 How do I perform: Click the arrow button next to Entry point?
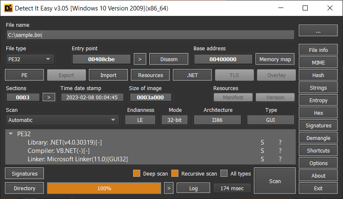coord(140,59)
